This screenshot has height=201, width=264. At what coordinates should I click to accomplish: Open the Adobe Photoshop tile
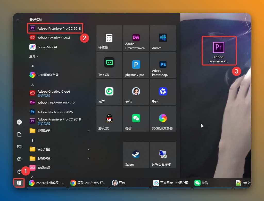click(x=163, y=65)
